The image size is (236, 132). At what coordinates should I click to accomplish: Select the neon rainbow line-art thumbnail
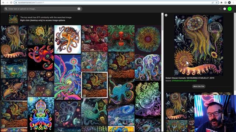coord(148,99)
